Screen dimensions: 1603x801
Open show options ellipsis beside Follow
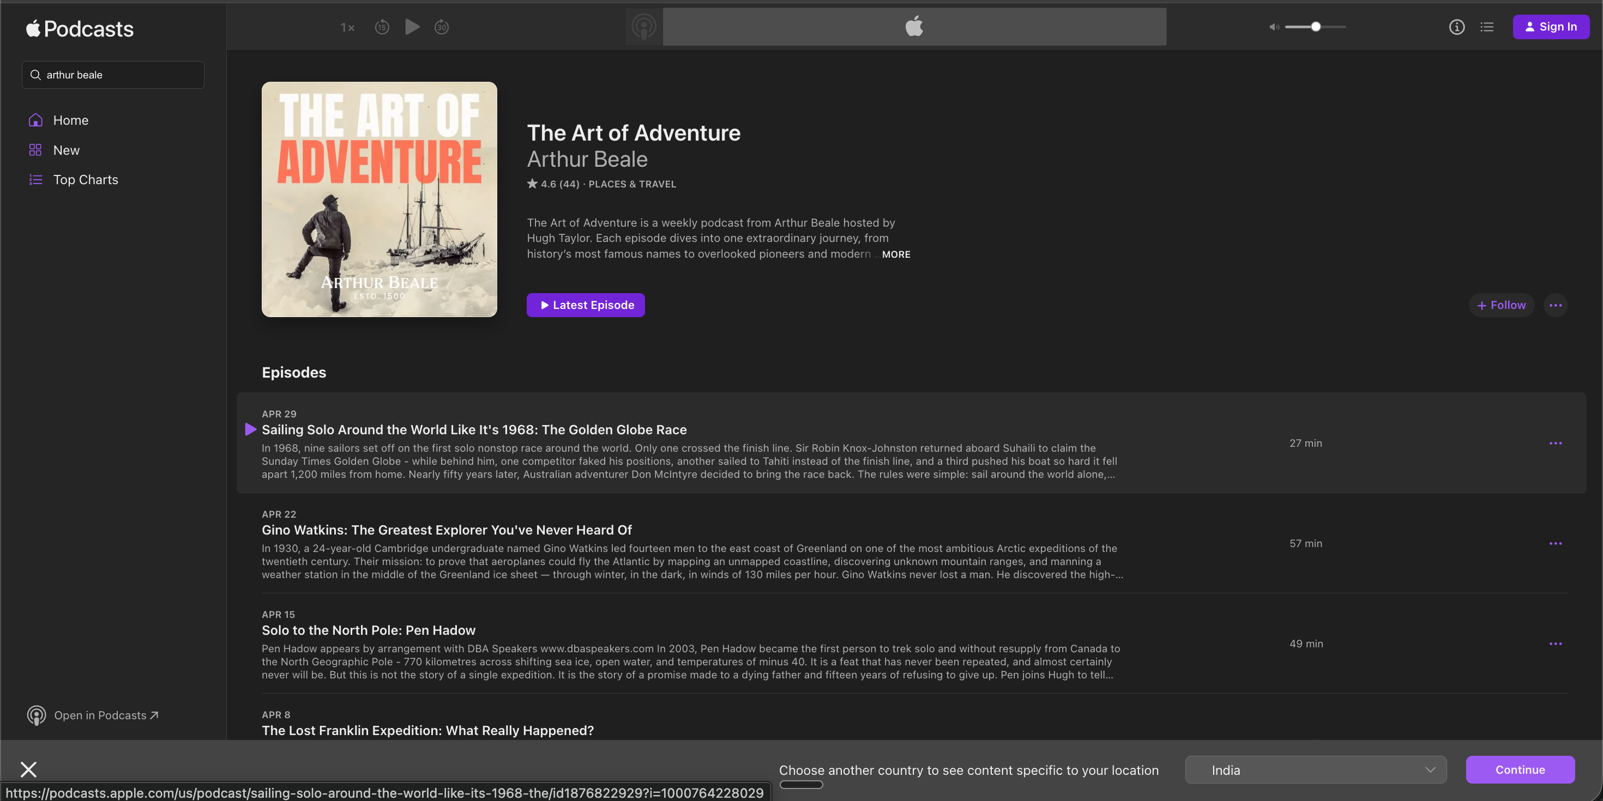[x=1556, y=305]
